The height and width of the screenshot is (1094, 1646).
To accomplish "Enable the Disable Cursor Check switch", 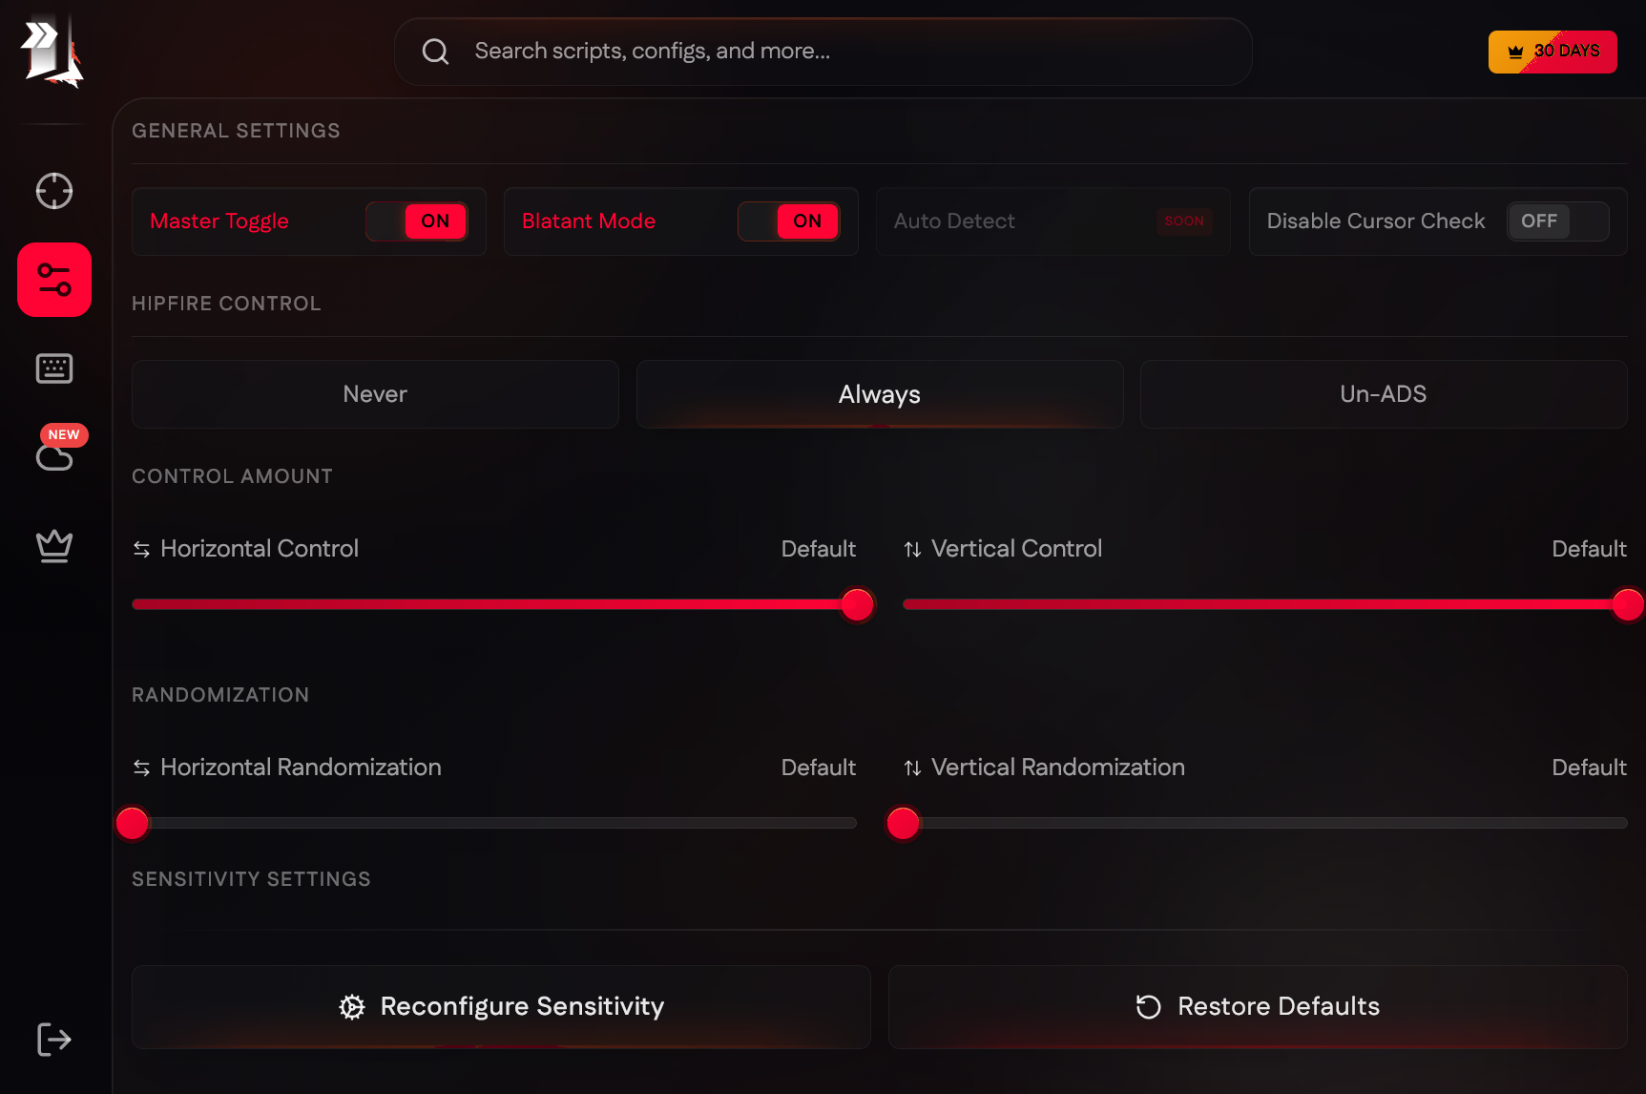I will coord(1558,221).
